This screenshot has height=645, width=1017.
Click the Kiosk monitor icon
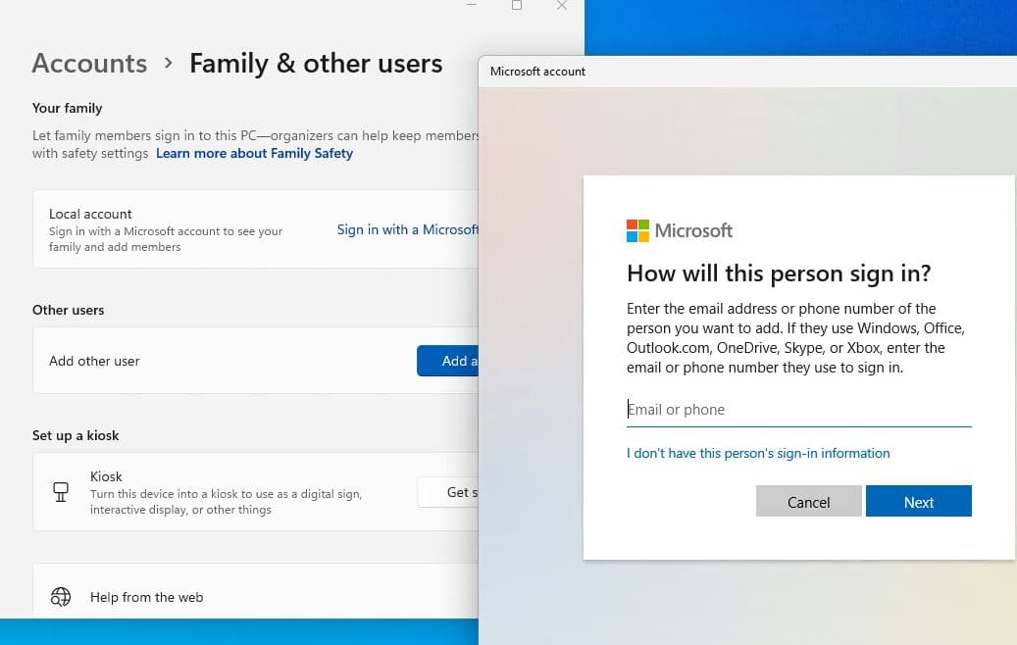tap(61, 492)
